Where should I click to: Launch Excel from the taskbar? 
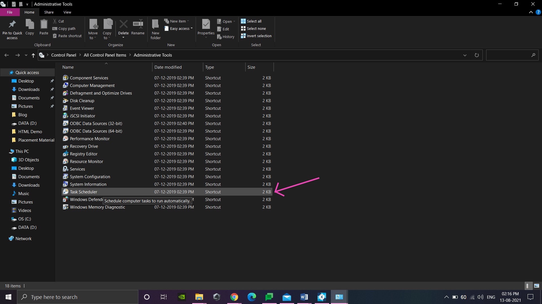coord(322,297)
